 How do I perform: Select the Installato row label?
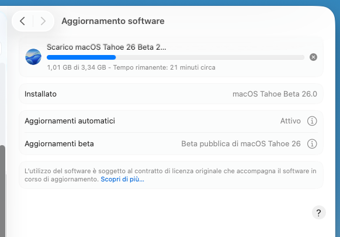[x=40, y=94]
